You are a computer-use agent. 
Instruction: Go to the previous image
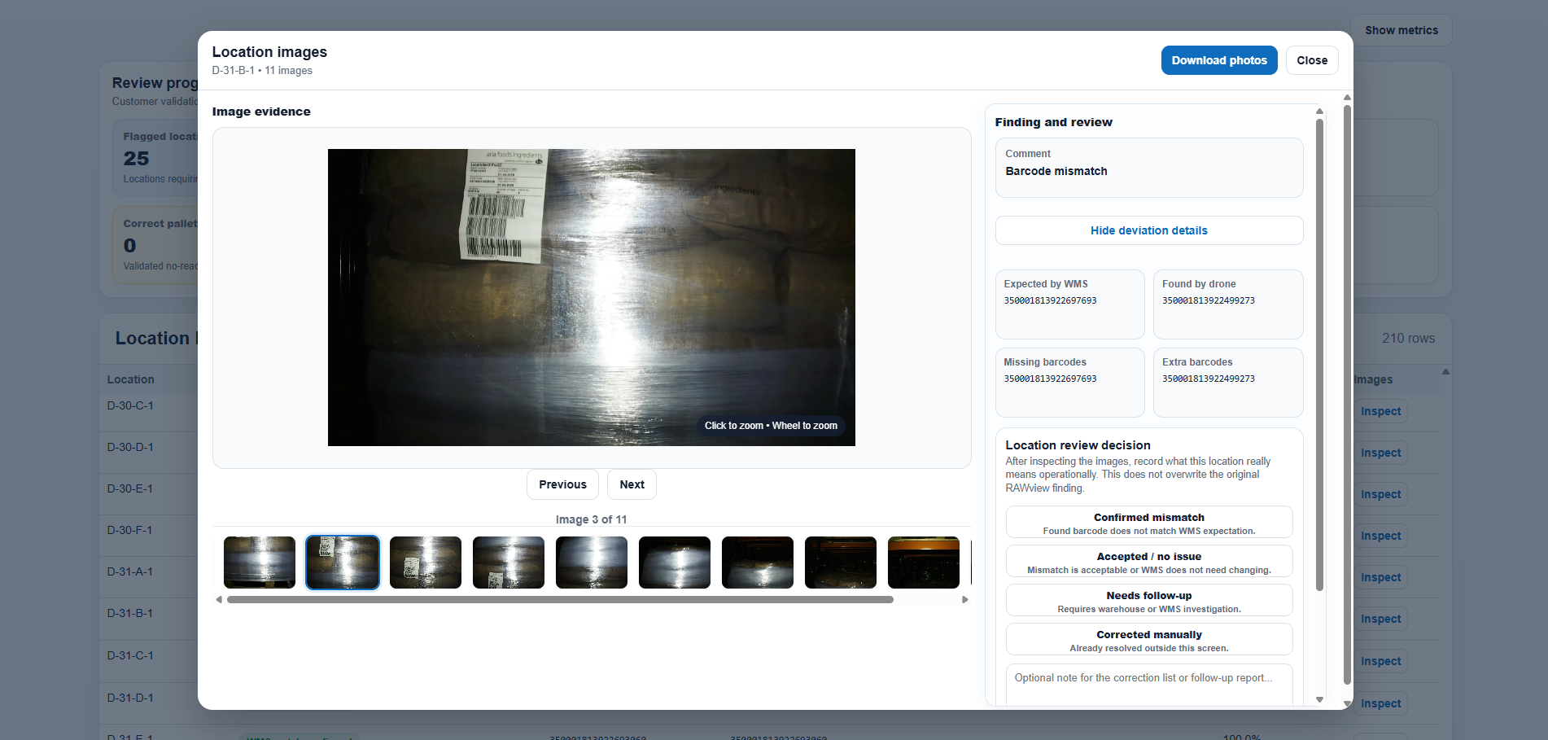562,484
